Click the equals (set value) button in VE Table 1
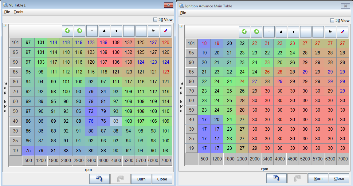The height and width of the screenshot is (186, 353). tap(92, 31)
